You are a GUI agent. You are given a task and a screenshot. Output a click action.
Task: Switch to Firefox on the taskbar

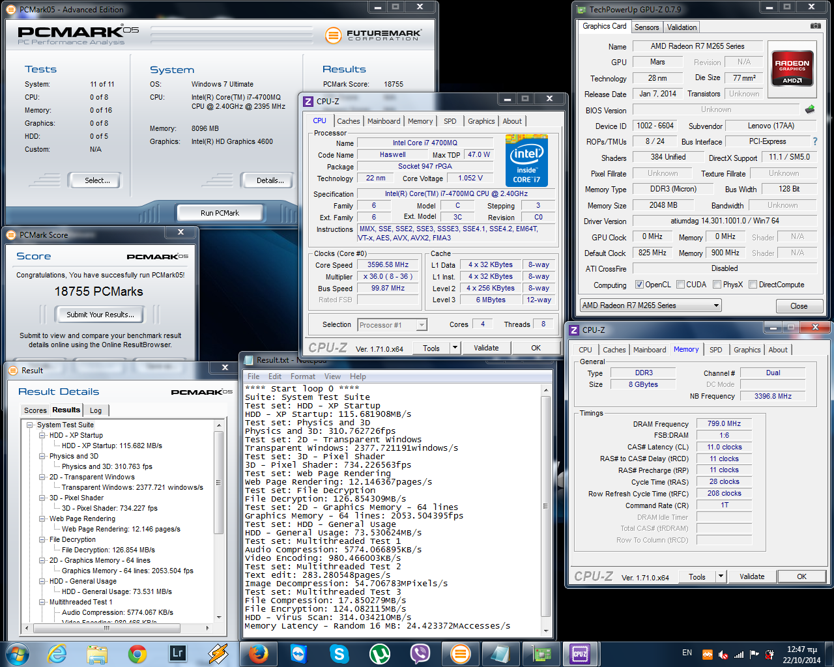(x=259, y=653)
